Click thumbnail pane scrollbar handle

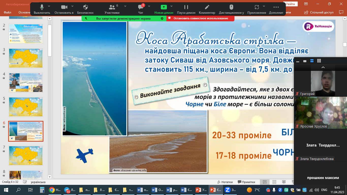click(x=50, y=40)
